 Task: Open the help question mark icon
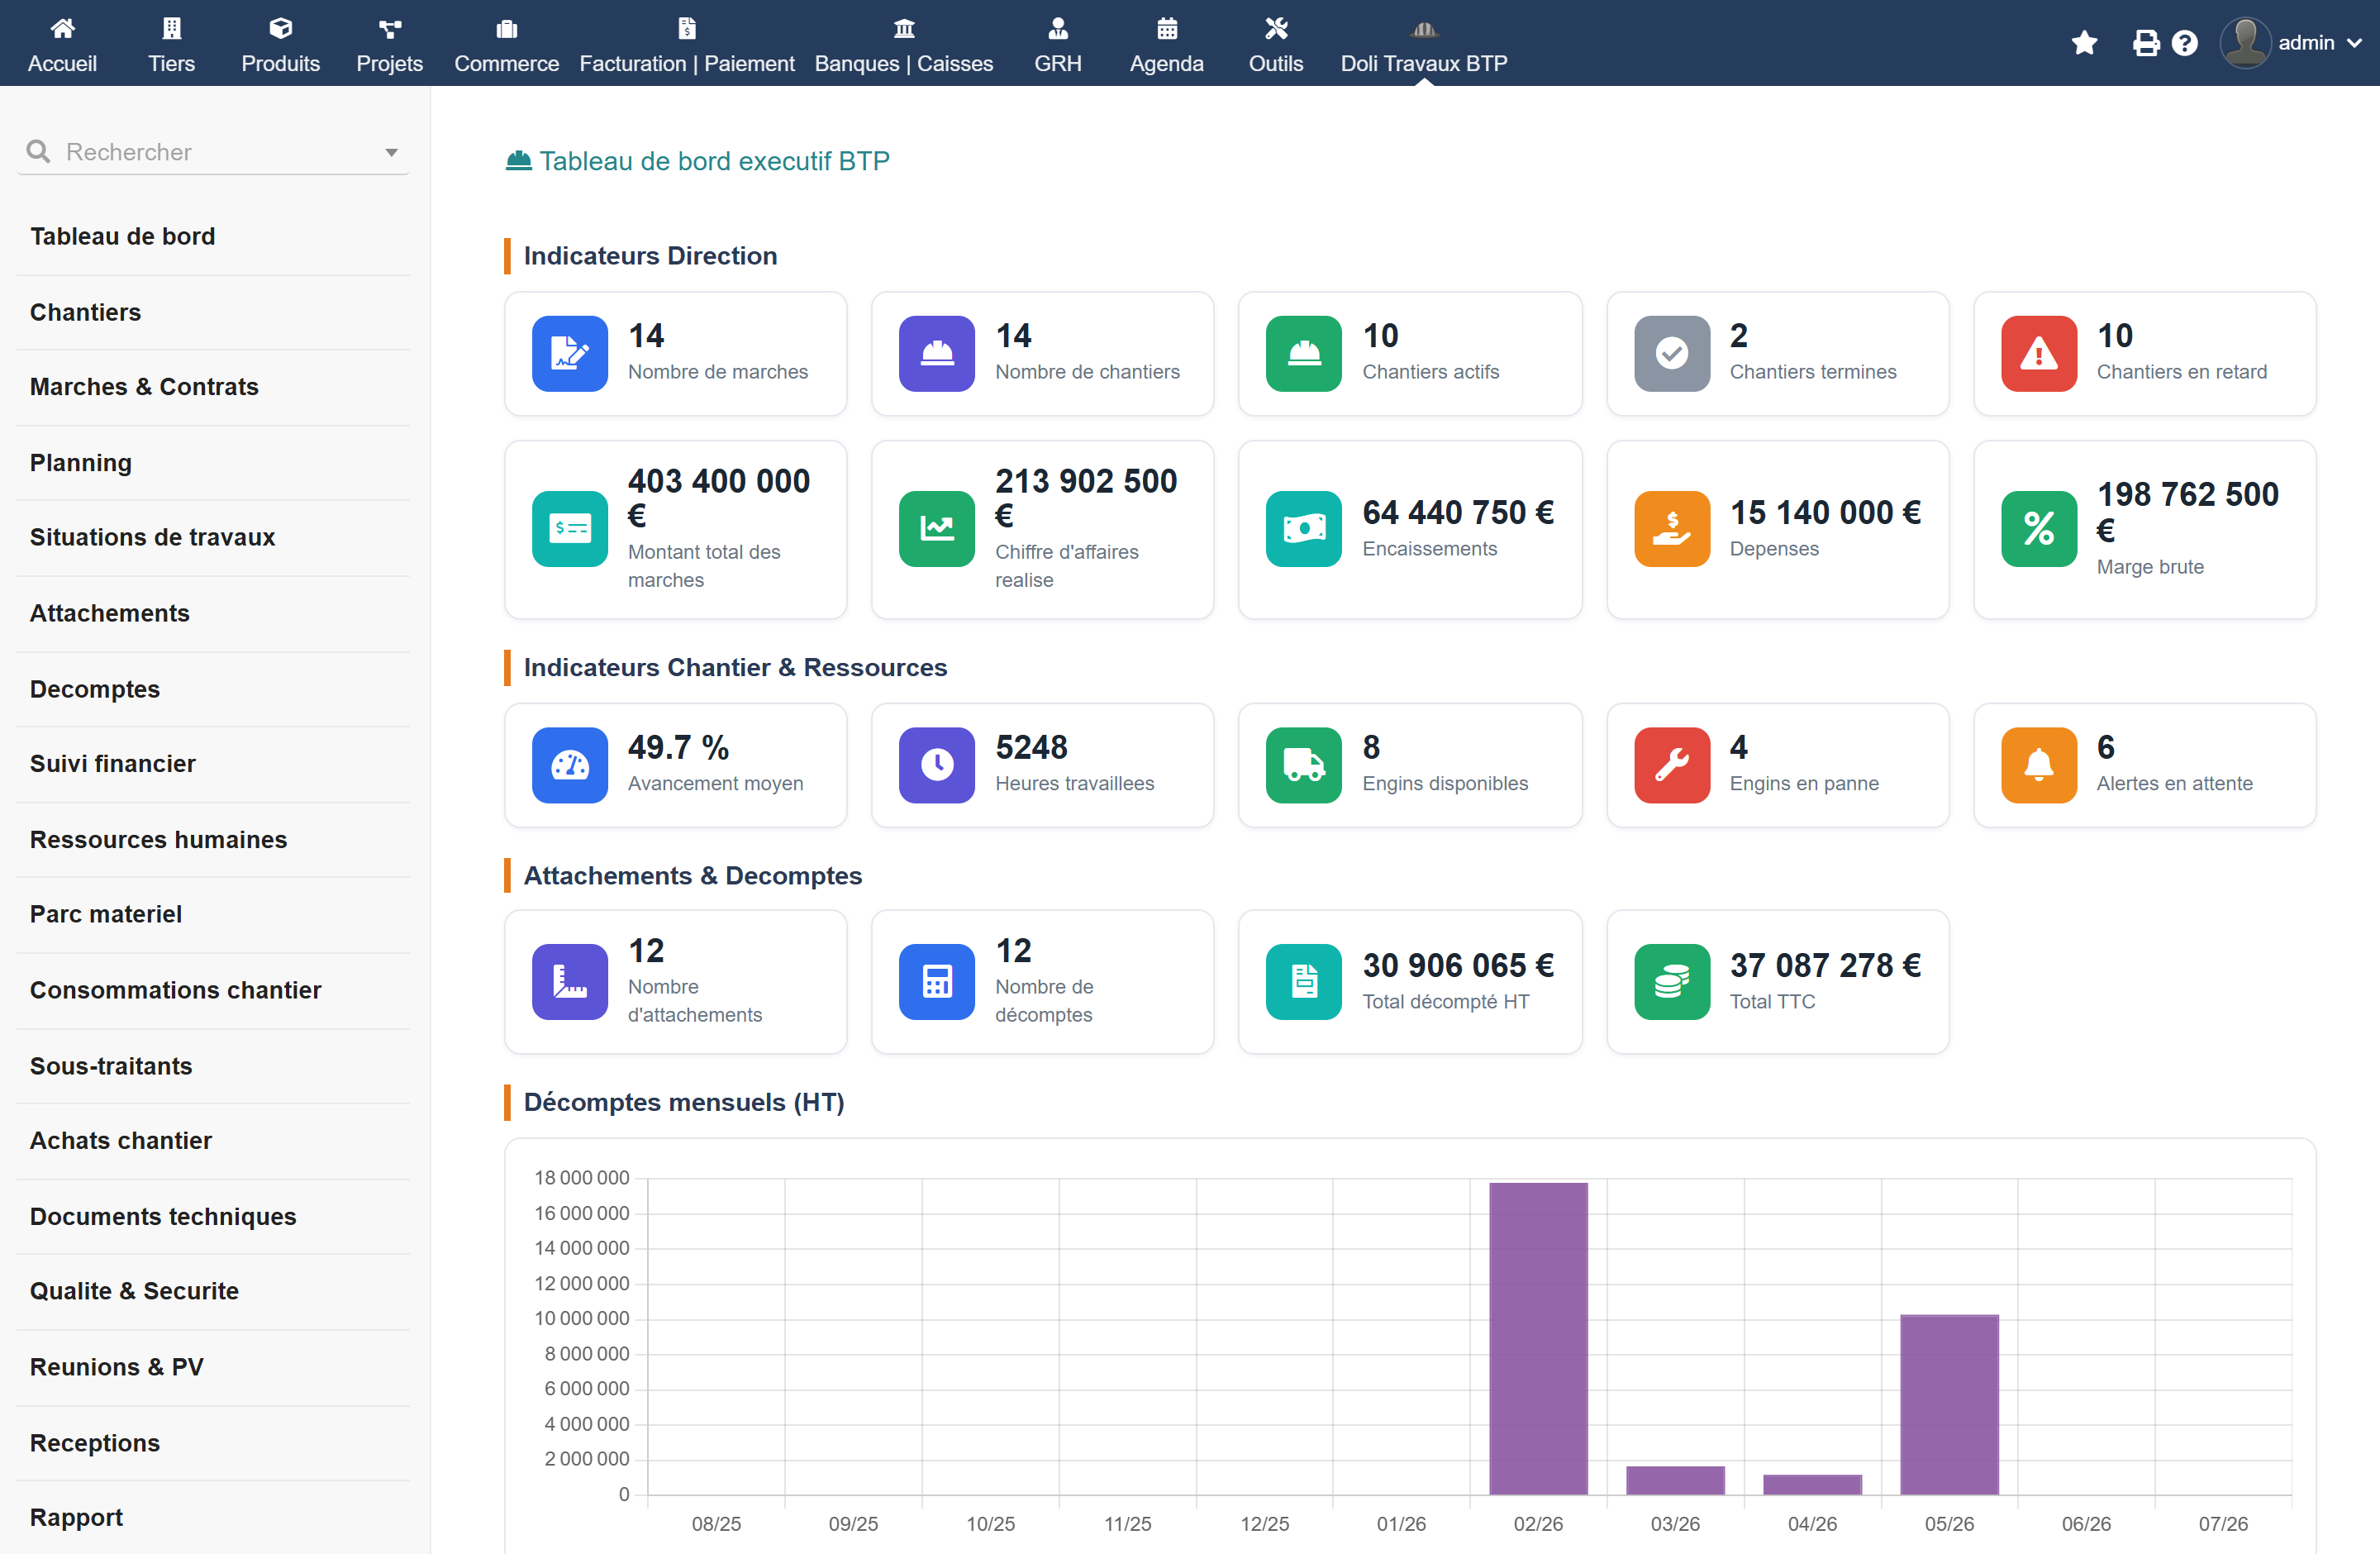coord(2185,43)
